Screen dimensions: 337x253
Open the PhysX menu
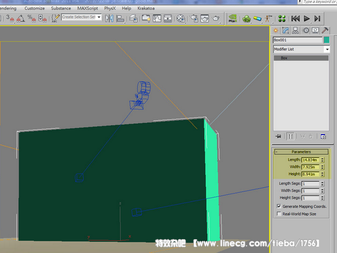[110, 9]
